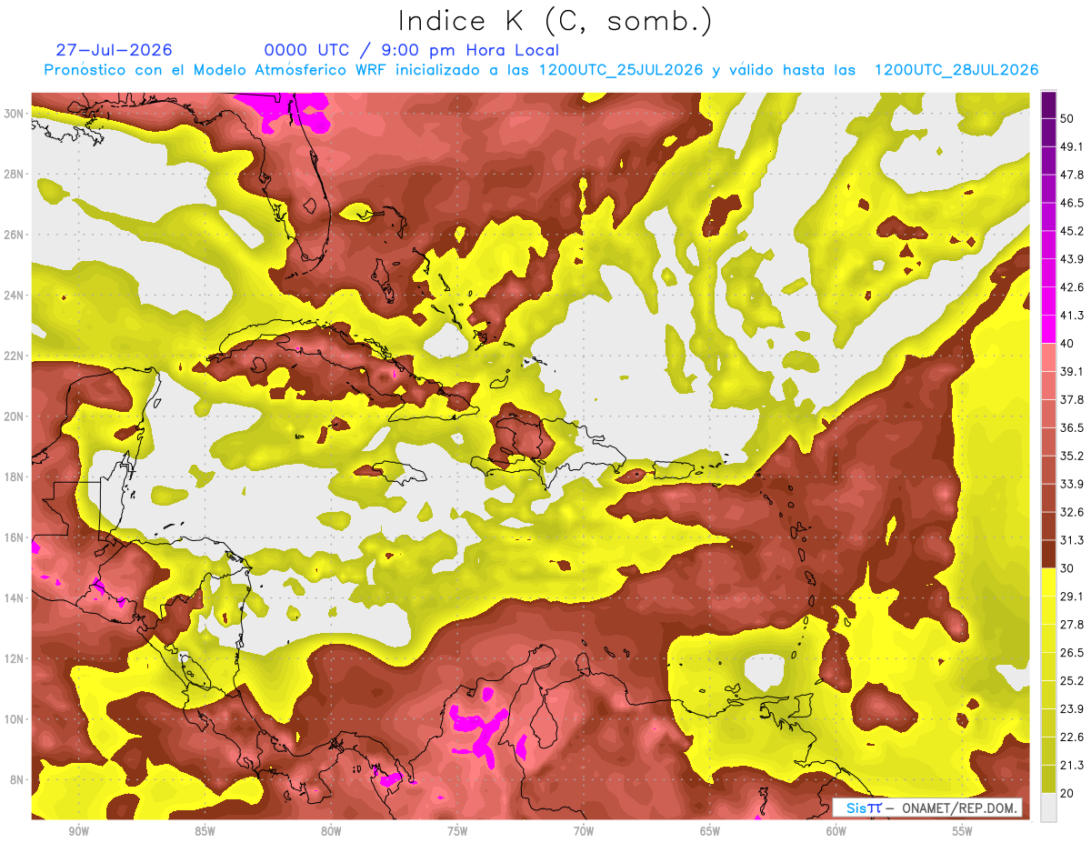Click the "1200UTC_28JUL2026" valid-until time
Screen dimensions: 1091x843
956,70
